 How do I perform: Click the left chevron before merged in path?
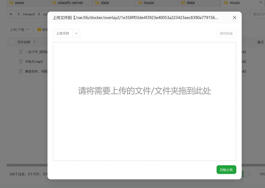tap(19, 14)
